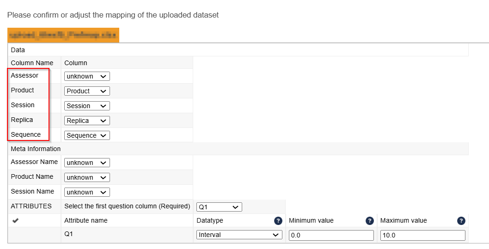Open the Product column dropdown

click(87, 91)
